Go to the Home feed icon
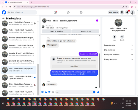This screenshot has height=110, width=138. [55, 12]
